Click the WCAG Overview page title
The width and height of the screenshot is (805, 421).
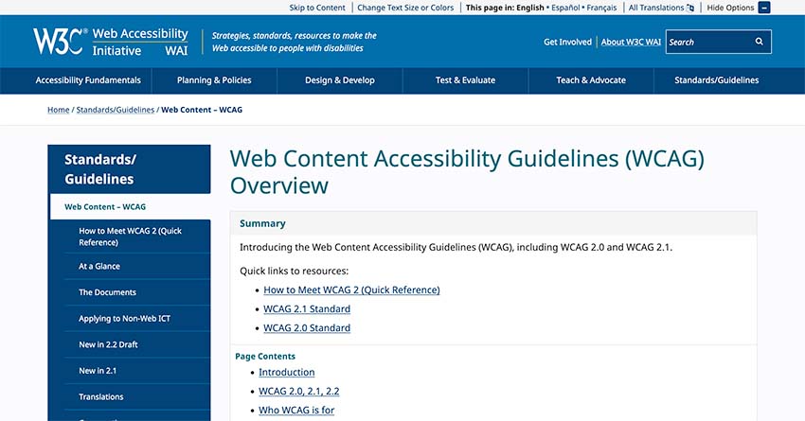pos(467,172)
